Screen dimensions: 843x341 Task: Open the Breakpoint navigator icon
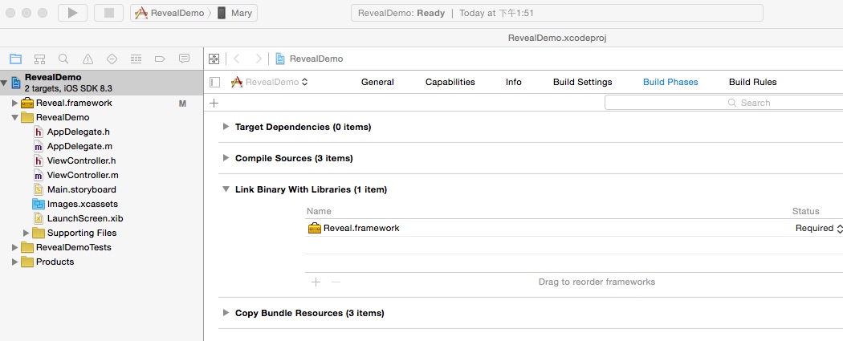tap(160, 59)
